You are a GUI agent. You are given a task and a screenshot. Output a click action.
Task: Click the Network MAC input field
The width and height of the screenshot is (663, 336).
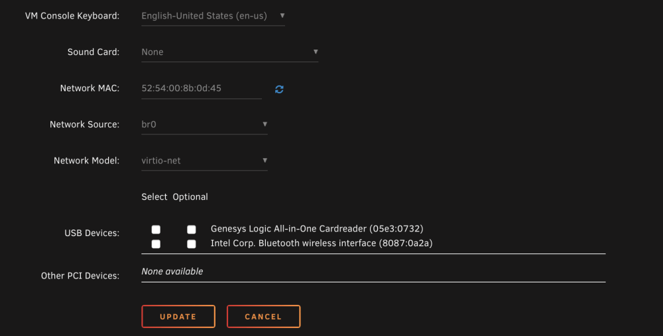point(202,89)
